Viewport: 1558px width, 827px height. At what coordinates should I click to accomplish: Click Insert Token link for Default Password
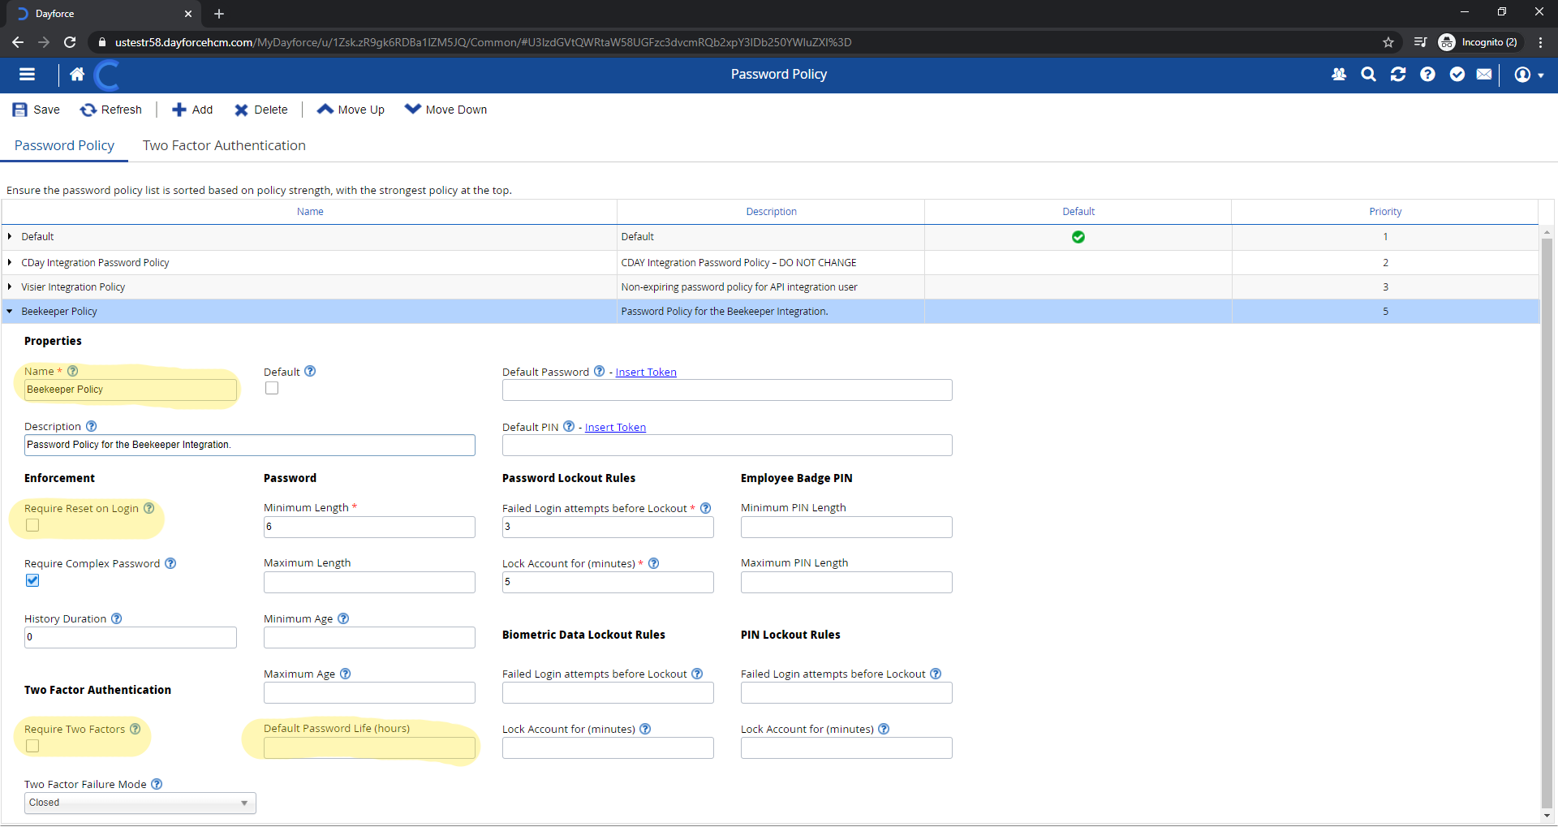point(646,372)
